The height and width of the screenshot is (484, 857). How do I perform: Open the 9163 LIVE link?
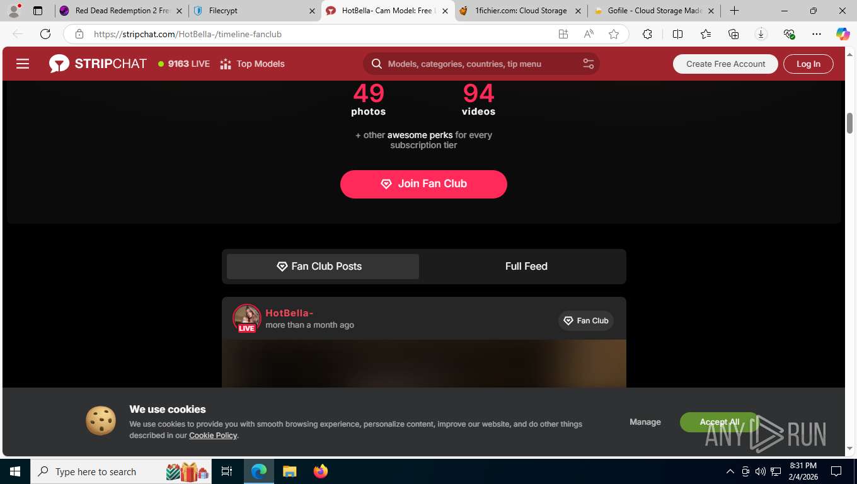[x=184, y=64]
